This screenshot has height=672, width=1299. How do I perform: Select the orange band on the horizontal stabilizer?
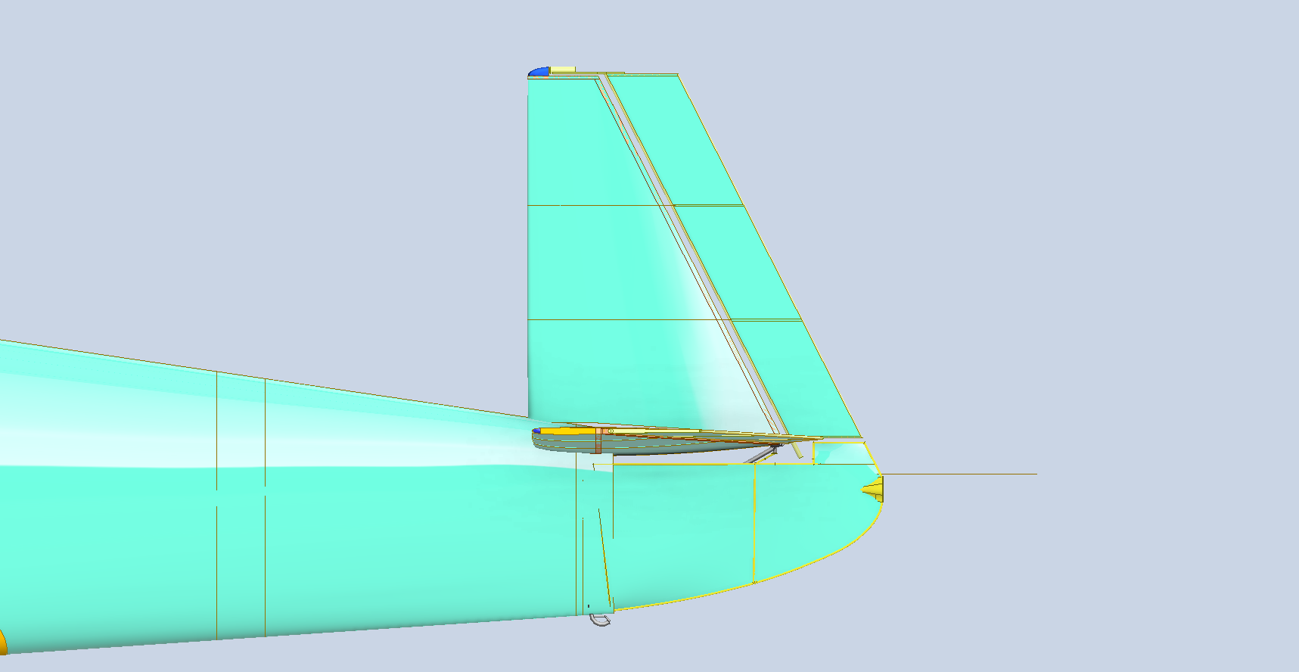(598, 440)
